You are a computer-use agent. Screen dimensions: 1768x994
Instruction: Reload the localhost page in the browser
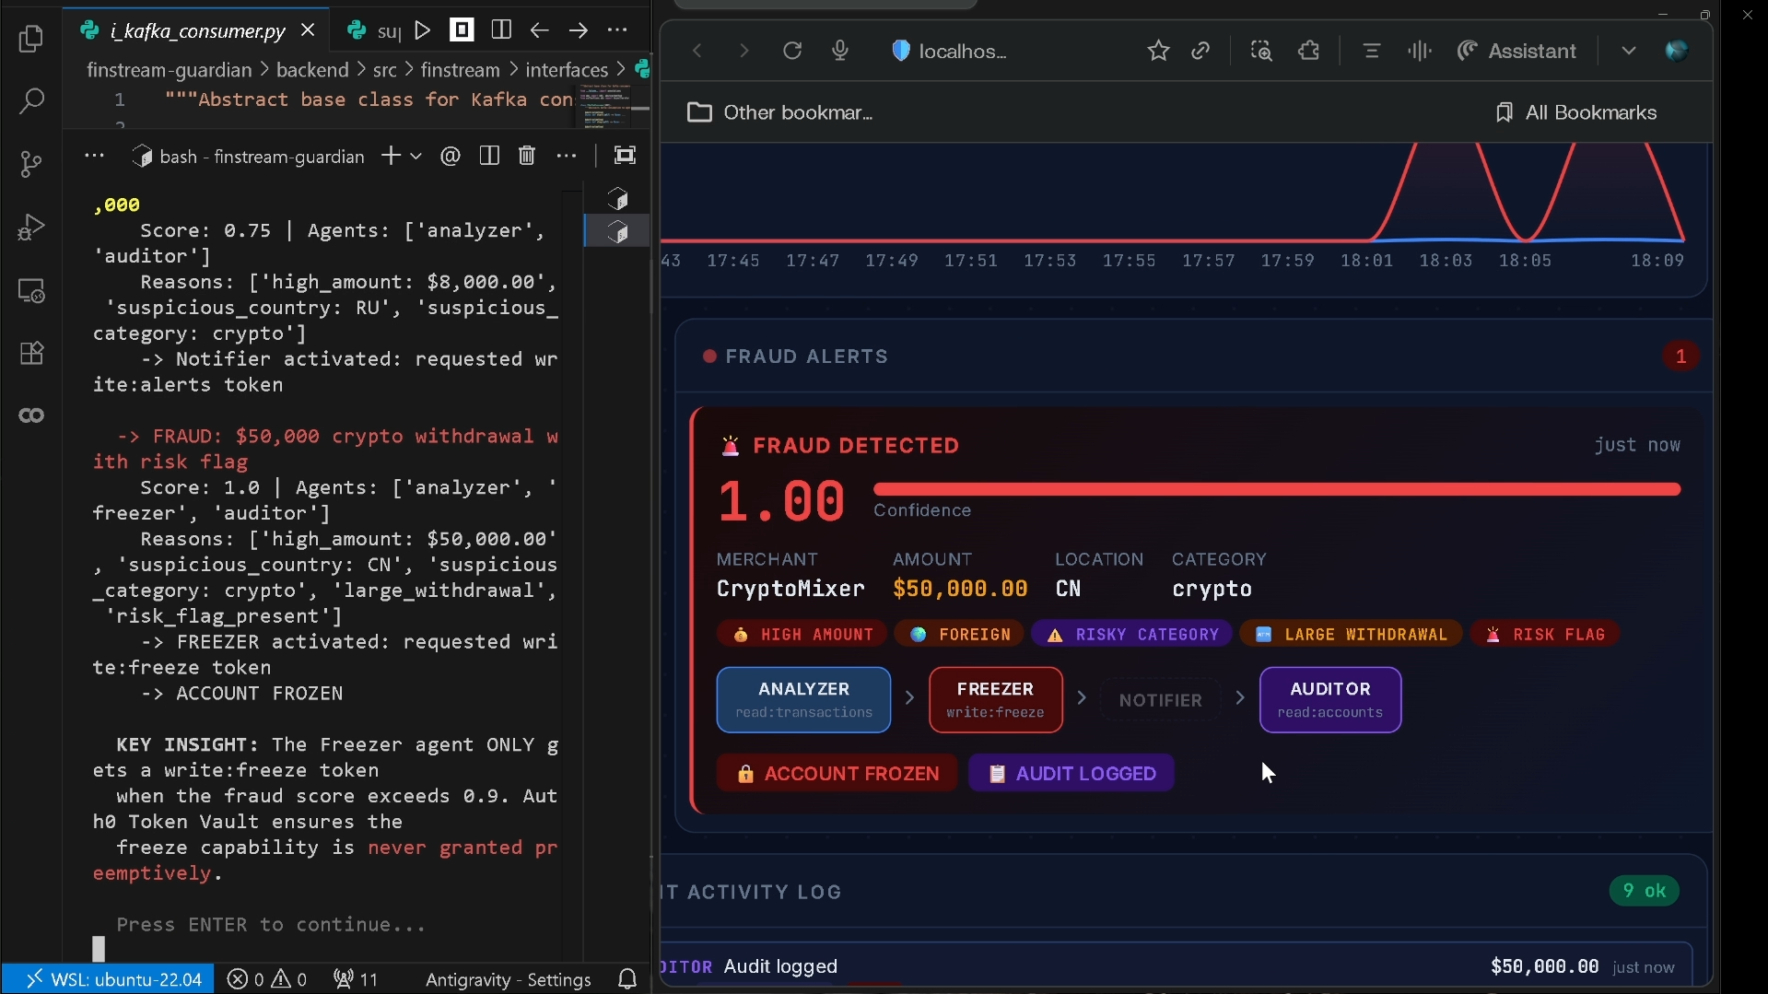point(792,51)
